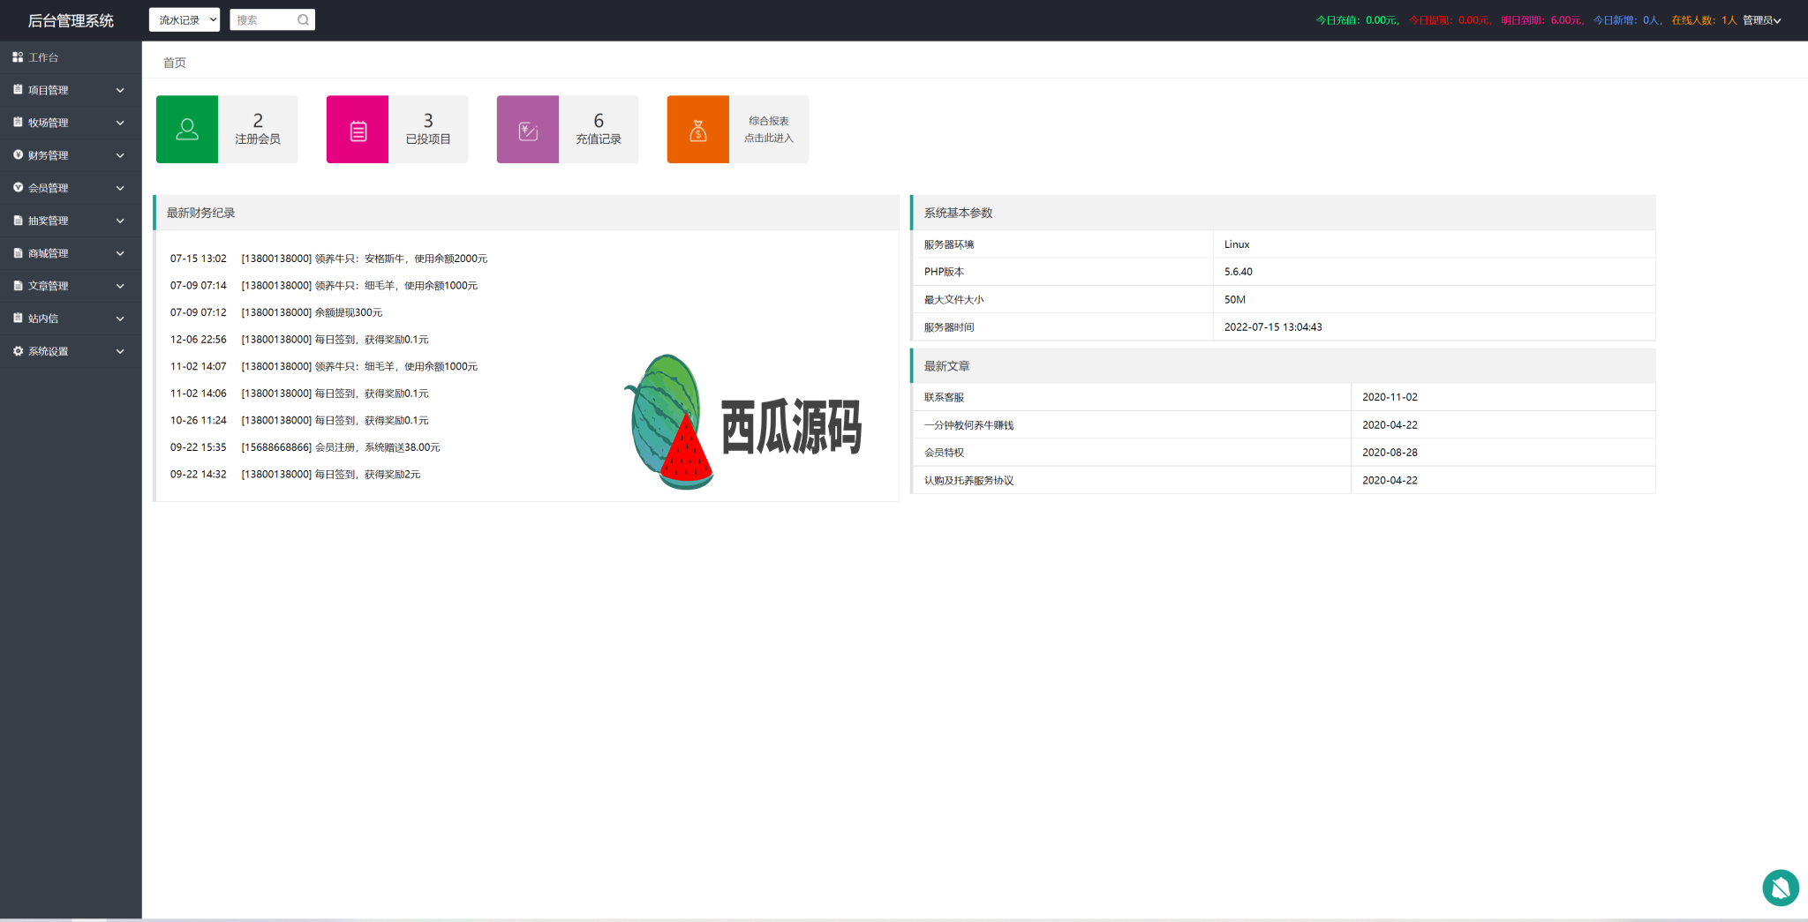Click the teal floating bell icon
1808x922 pixels.
[1780, 888]
